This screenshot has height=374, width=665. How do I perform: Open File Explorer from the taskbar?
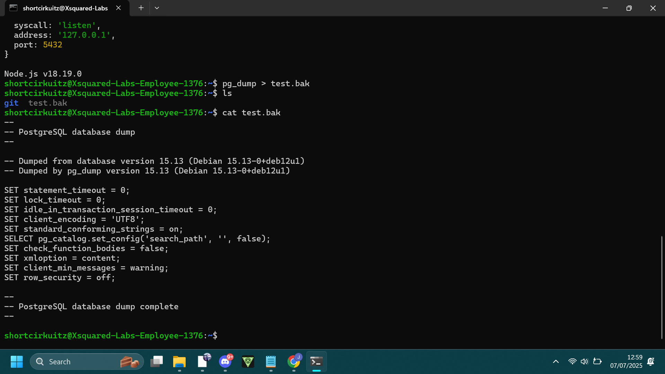(x=179, y=362)
